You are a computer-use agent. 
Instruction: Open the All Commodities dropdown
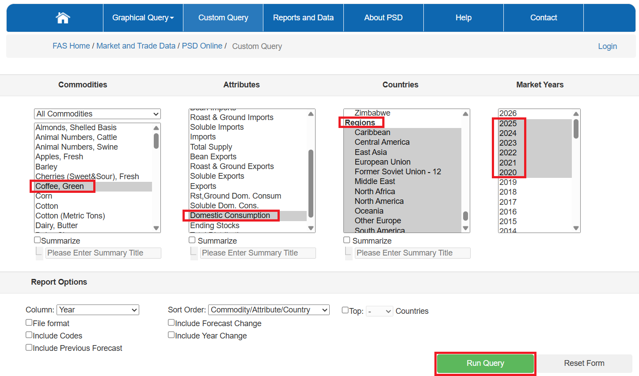(x=97, y=114)
